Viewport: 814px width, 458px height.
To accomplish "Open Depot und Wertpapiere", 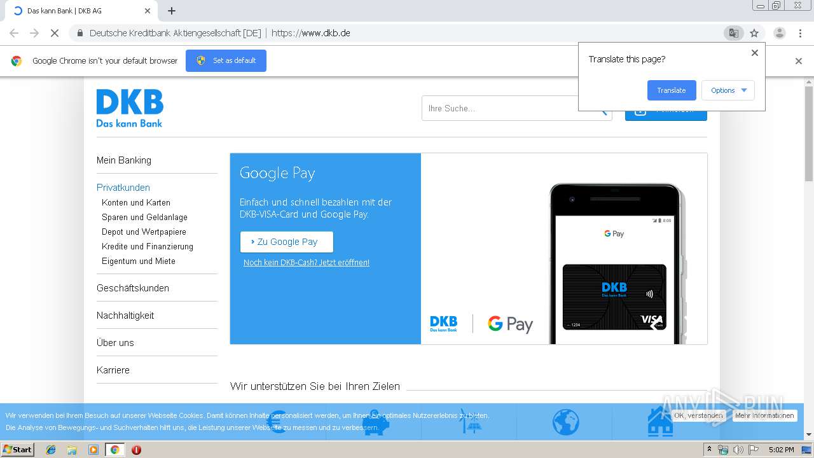I will pyautogui.click(x=144, y=232).
